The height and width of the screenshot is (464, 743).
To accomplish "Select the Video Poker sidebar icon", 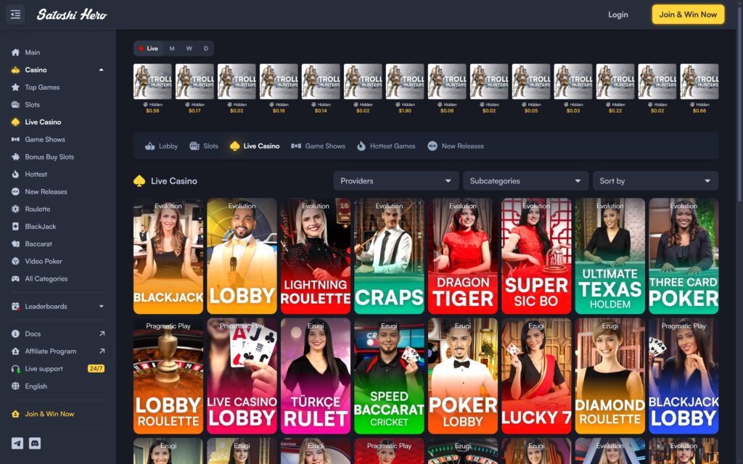I will pyautogui.click(x=16, y=261).
